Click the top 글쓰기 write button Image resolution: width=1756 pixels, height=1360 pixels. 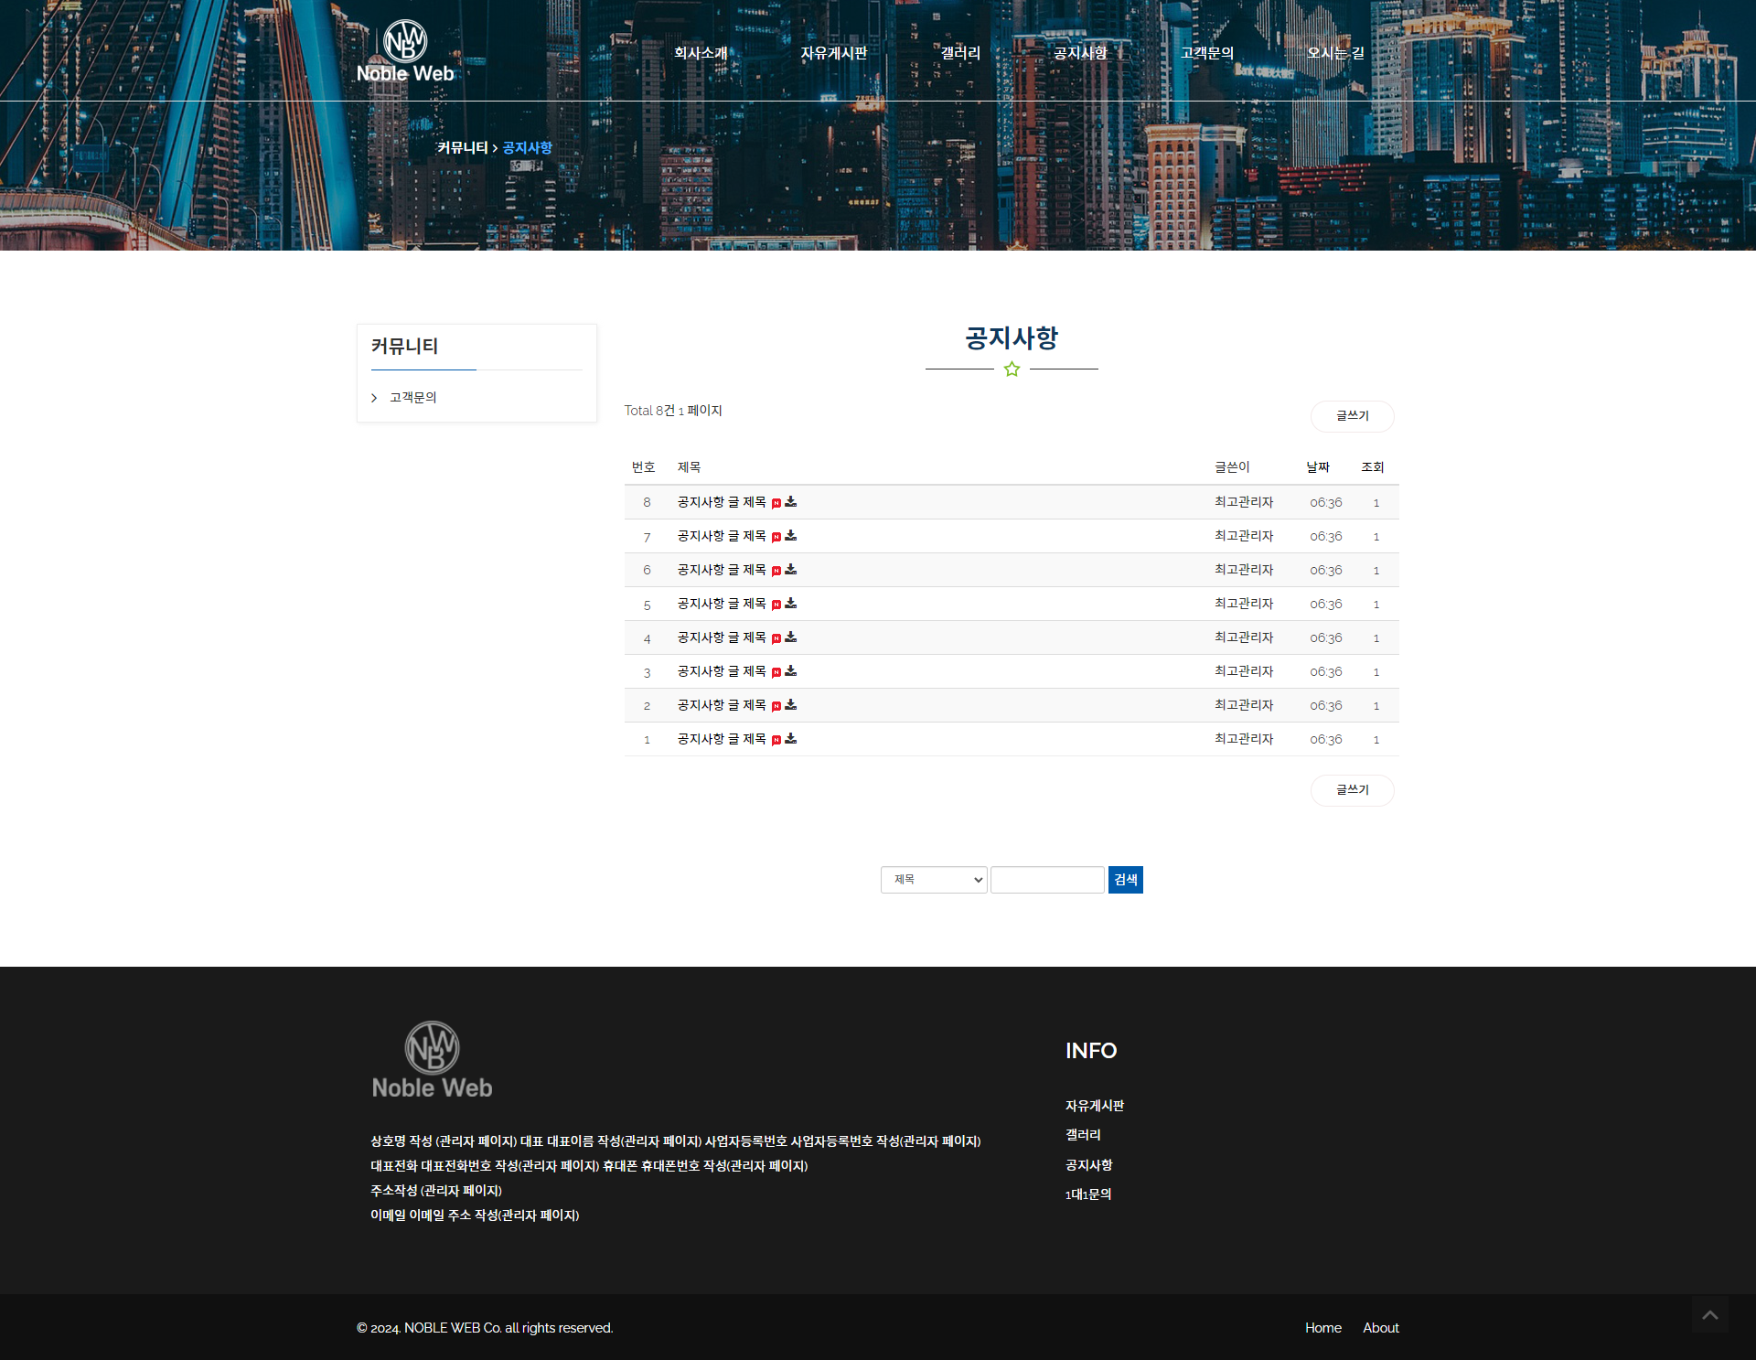pyautogui.click(x=1352, y=416)
